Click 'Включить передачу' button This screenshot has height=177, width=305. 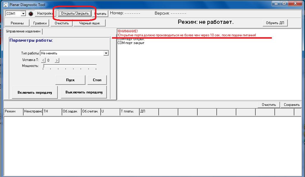pyautogui.click(x=35, y=93)
